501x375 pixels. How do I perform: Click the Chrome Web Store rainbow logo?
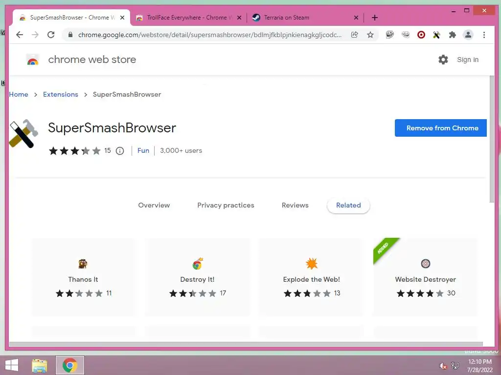33,60
